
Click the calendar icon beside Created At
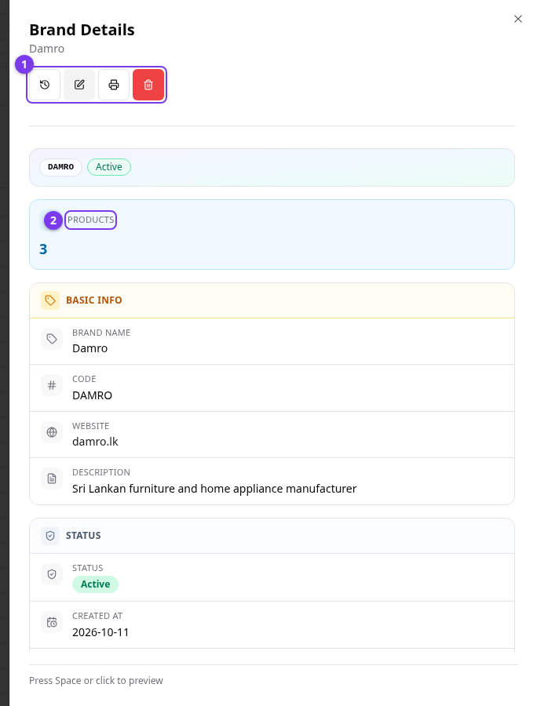coord(52,622)
